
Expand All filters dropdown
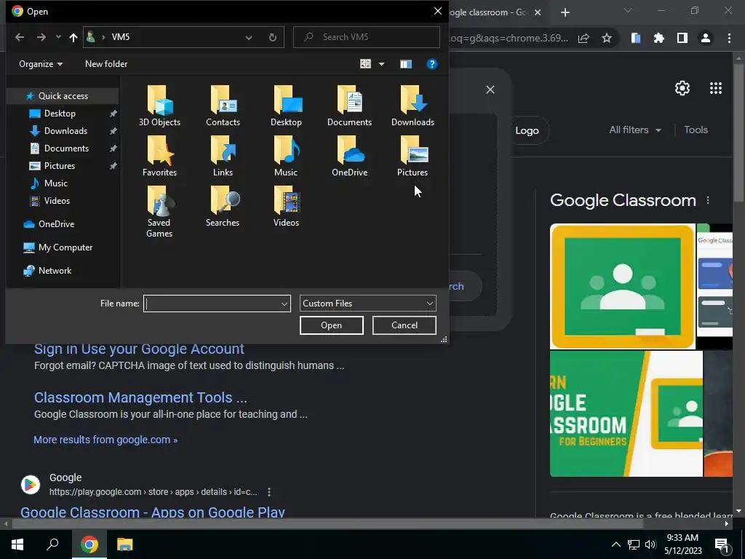point(634,130)
